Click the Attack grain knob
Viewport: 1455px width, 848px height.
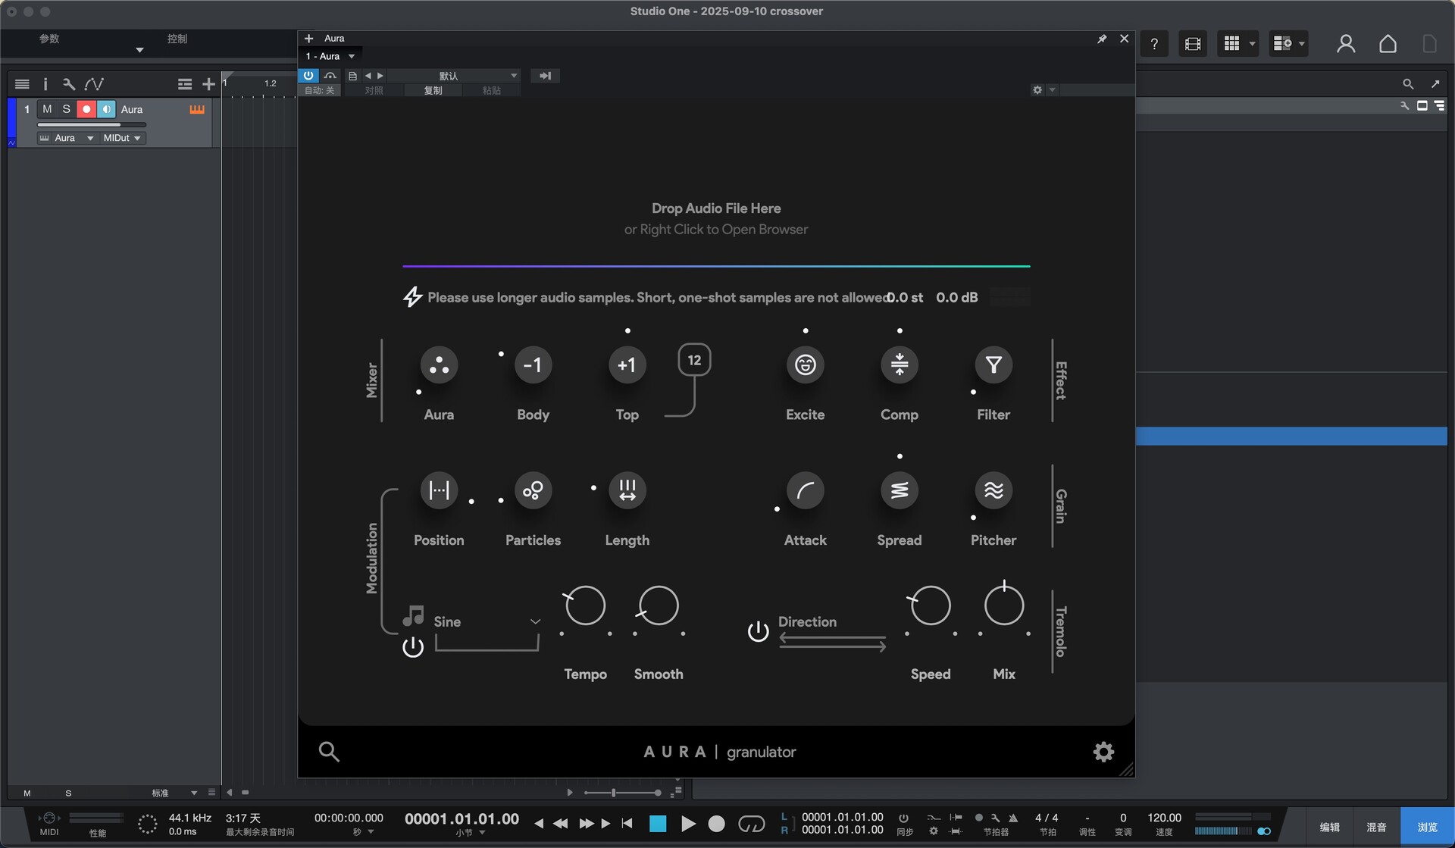(x=805, y=490)
